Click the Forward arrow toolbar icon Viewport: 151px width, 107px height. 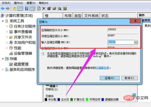pyautogui.click(x=8, y=9)
